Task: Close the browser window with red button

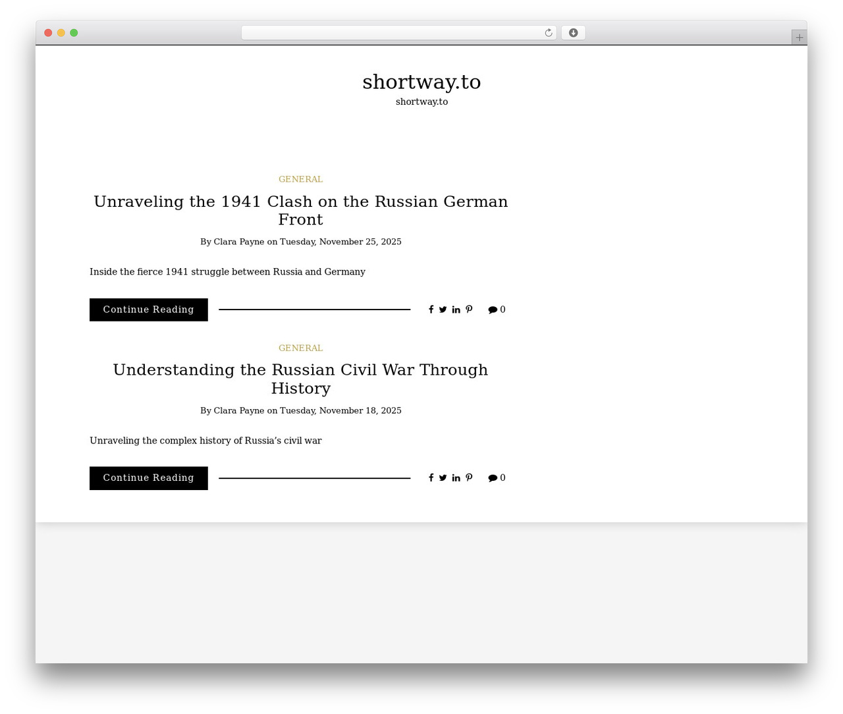Action: [48, 33]
